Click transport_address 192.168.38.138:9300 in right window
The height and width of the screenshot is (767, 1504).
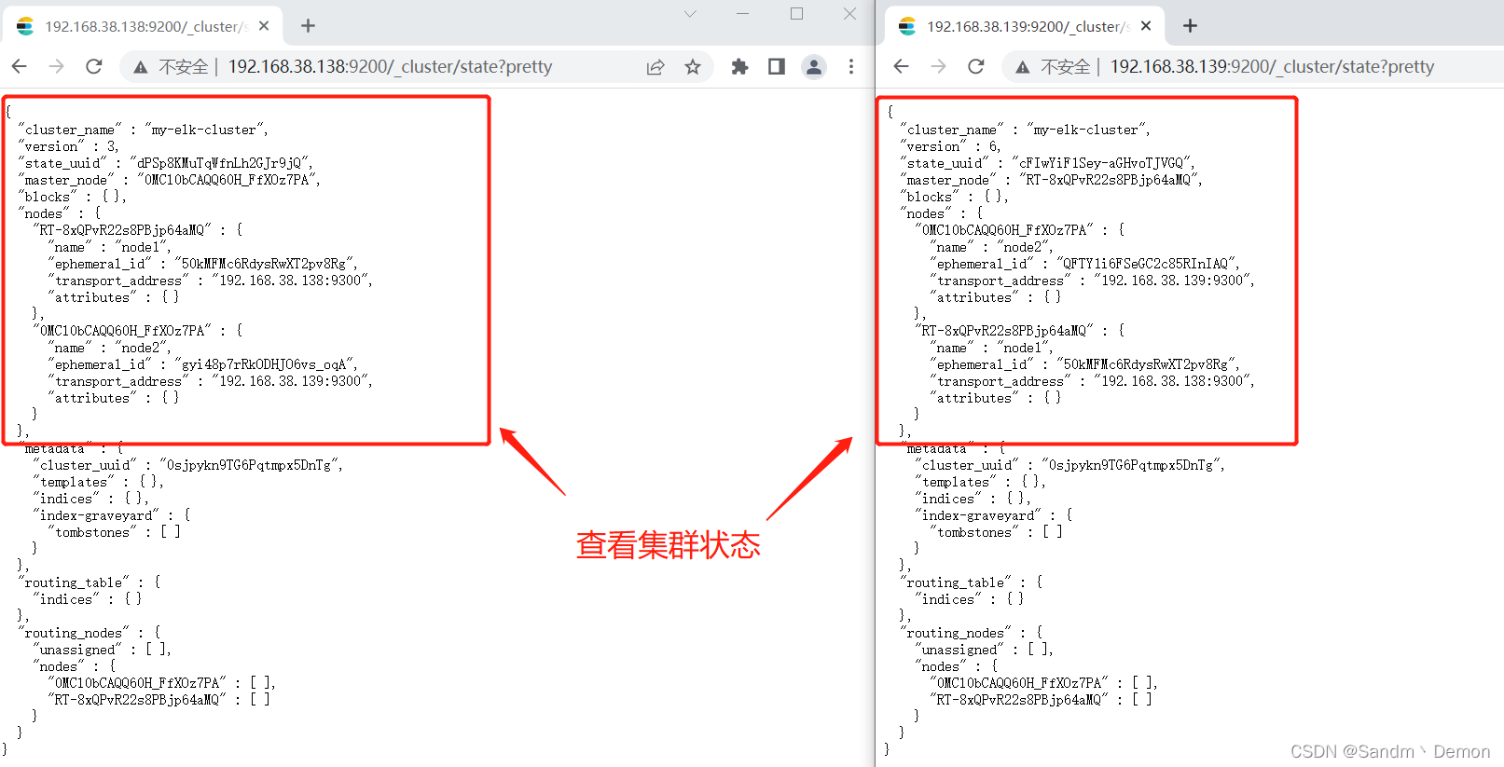pyautogui.click(x=1092, y=381)
